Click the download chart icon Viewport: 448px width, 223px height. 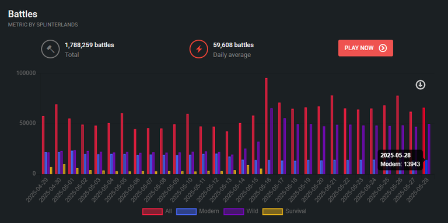(x=420, y=85)
